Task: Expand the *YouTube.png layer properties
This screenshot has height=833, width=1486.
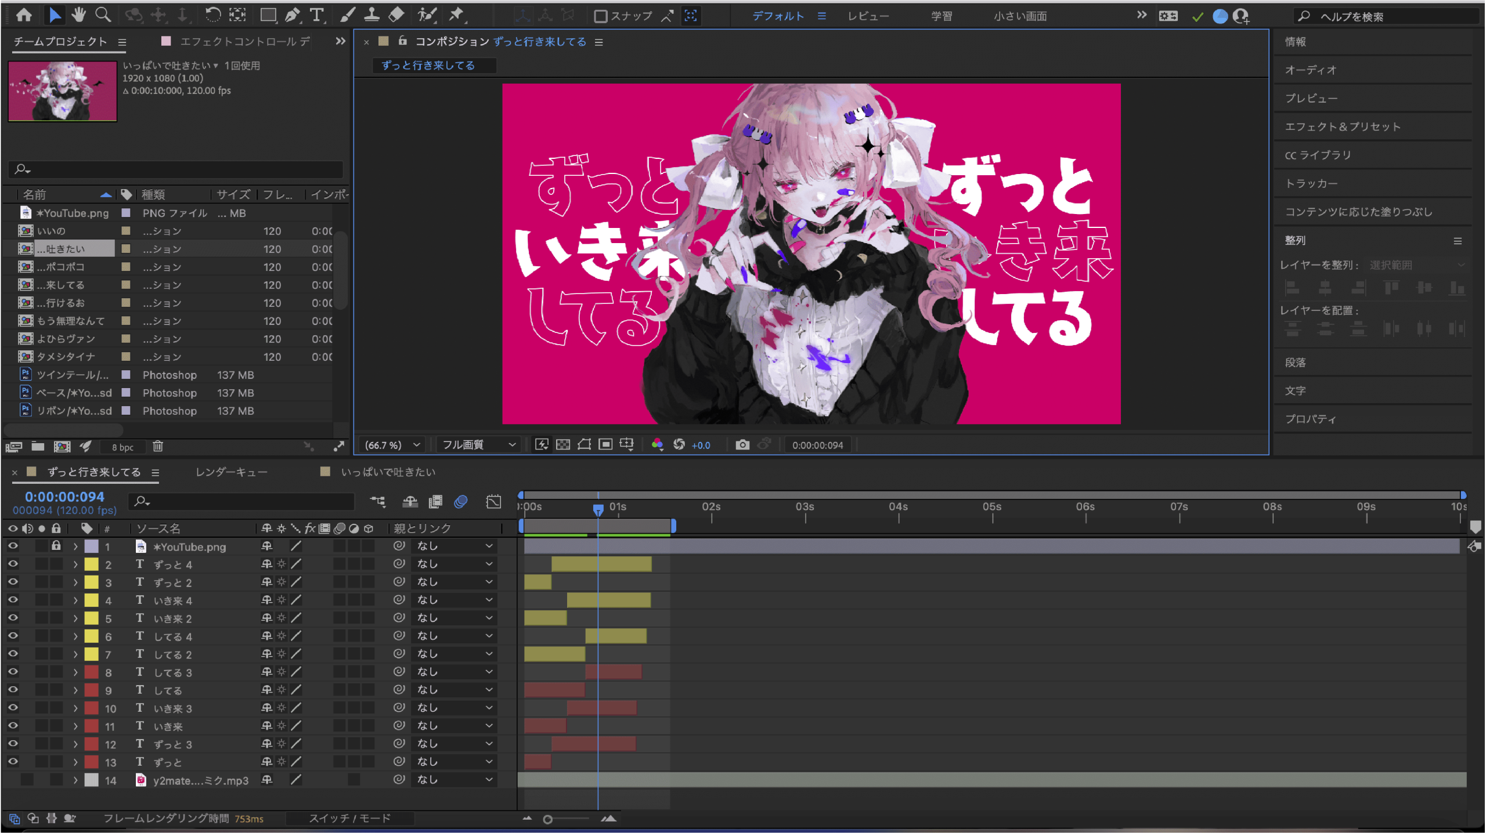Action: pyautogui.click(x=75, y=546)
